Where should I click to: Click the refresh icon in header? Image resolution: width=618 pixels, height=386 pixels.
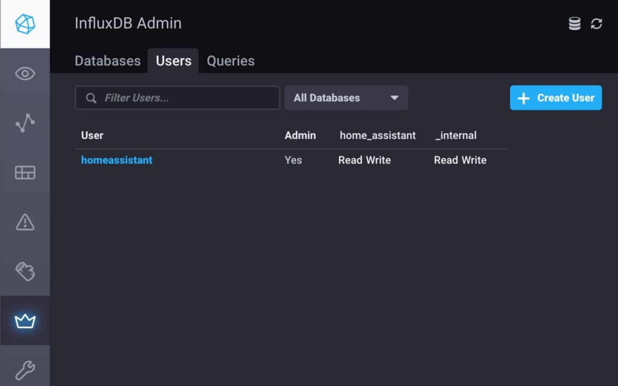point(596,24)
